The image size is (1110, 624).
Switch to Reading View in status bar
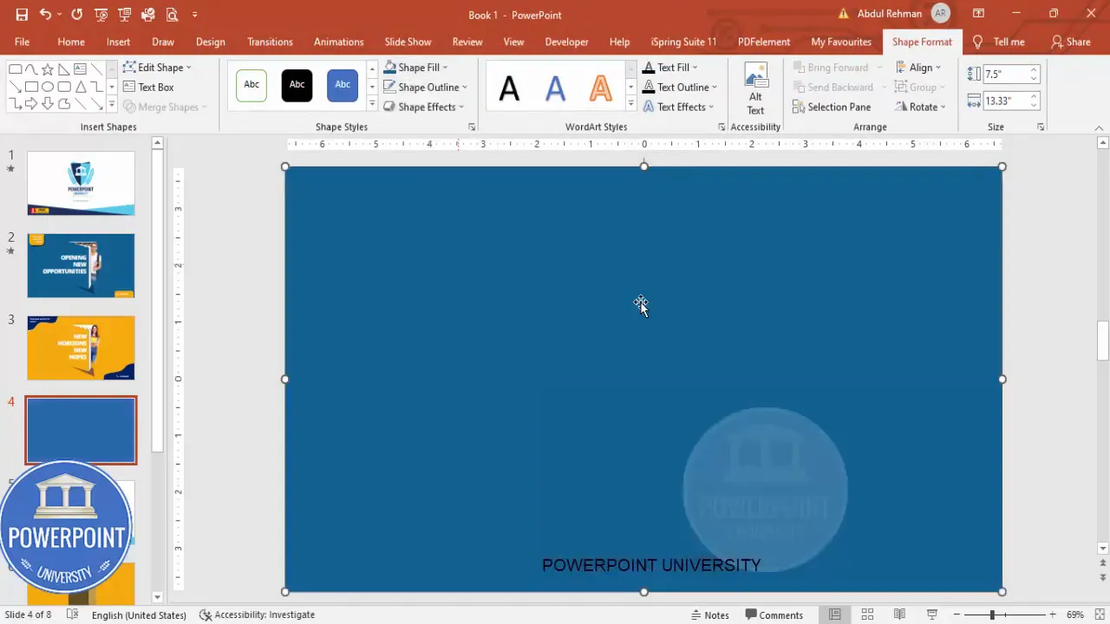click(900, 614)
